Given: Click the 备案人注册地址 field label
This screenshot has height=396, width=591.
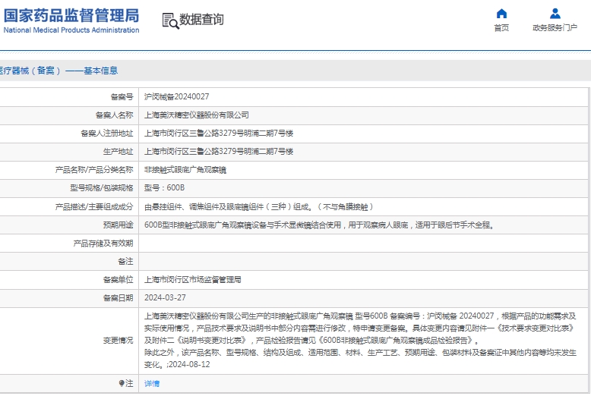Looking at the screenshot, I should [x=107, y=133].
